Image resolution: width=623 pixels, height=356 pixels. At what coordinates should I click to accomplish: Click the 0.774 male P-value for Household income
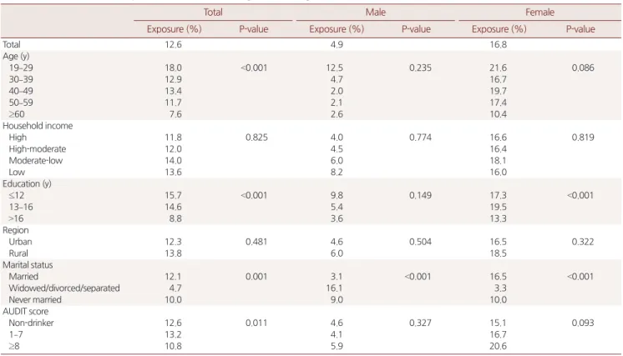coord(420,138)
